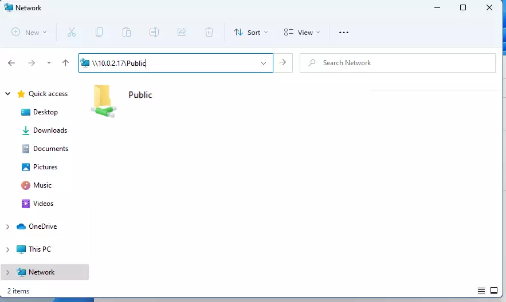
Task: Open Desktop in the sidebar
Action: pos(45,112)
